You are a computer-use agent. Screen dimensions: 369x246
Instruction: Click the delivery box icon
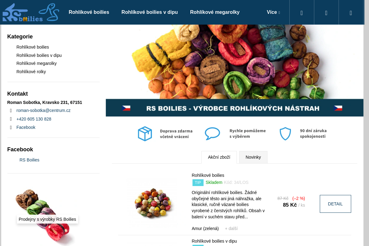coord(145,134)
